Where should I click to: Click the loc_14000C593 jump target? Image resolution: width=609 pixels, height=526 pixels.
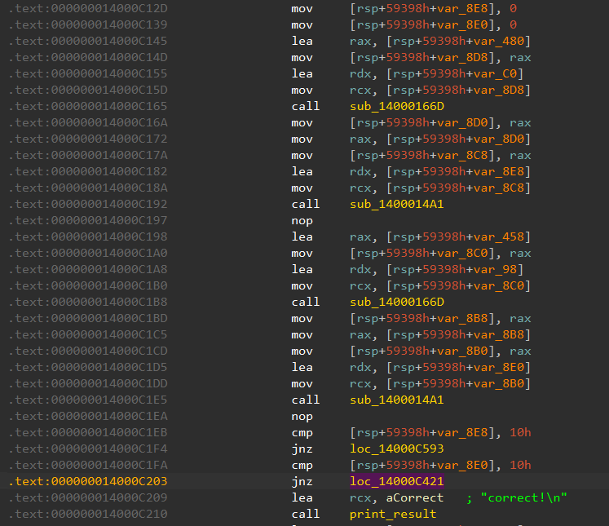point(396,449)
